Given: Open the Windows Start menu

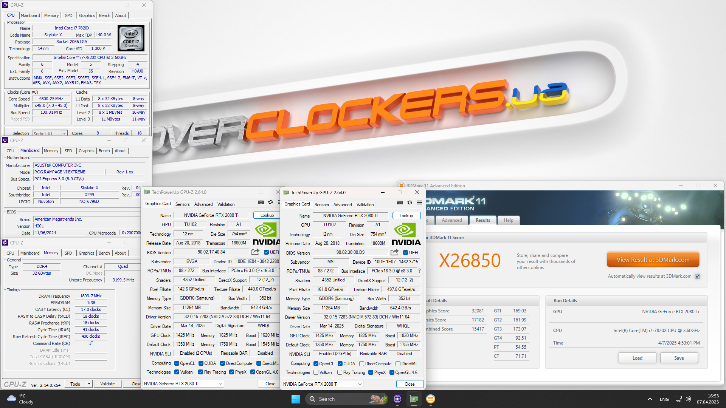Looking at the screenshot, I should (296, 399).
